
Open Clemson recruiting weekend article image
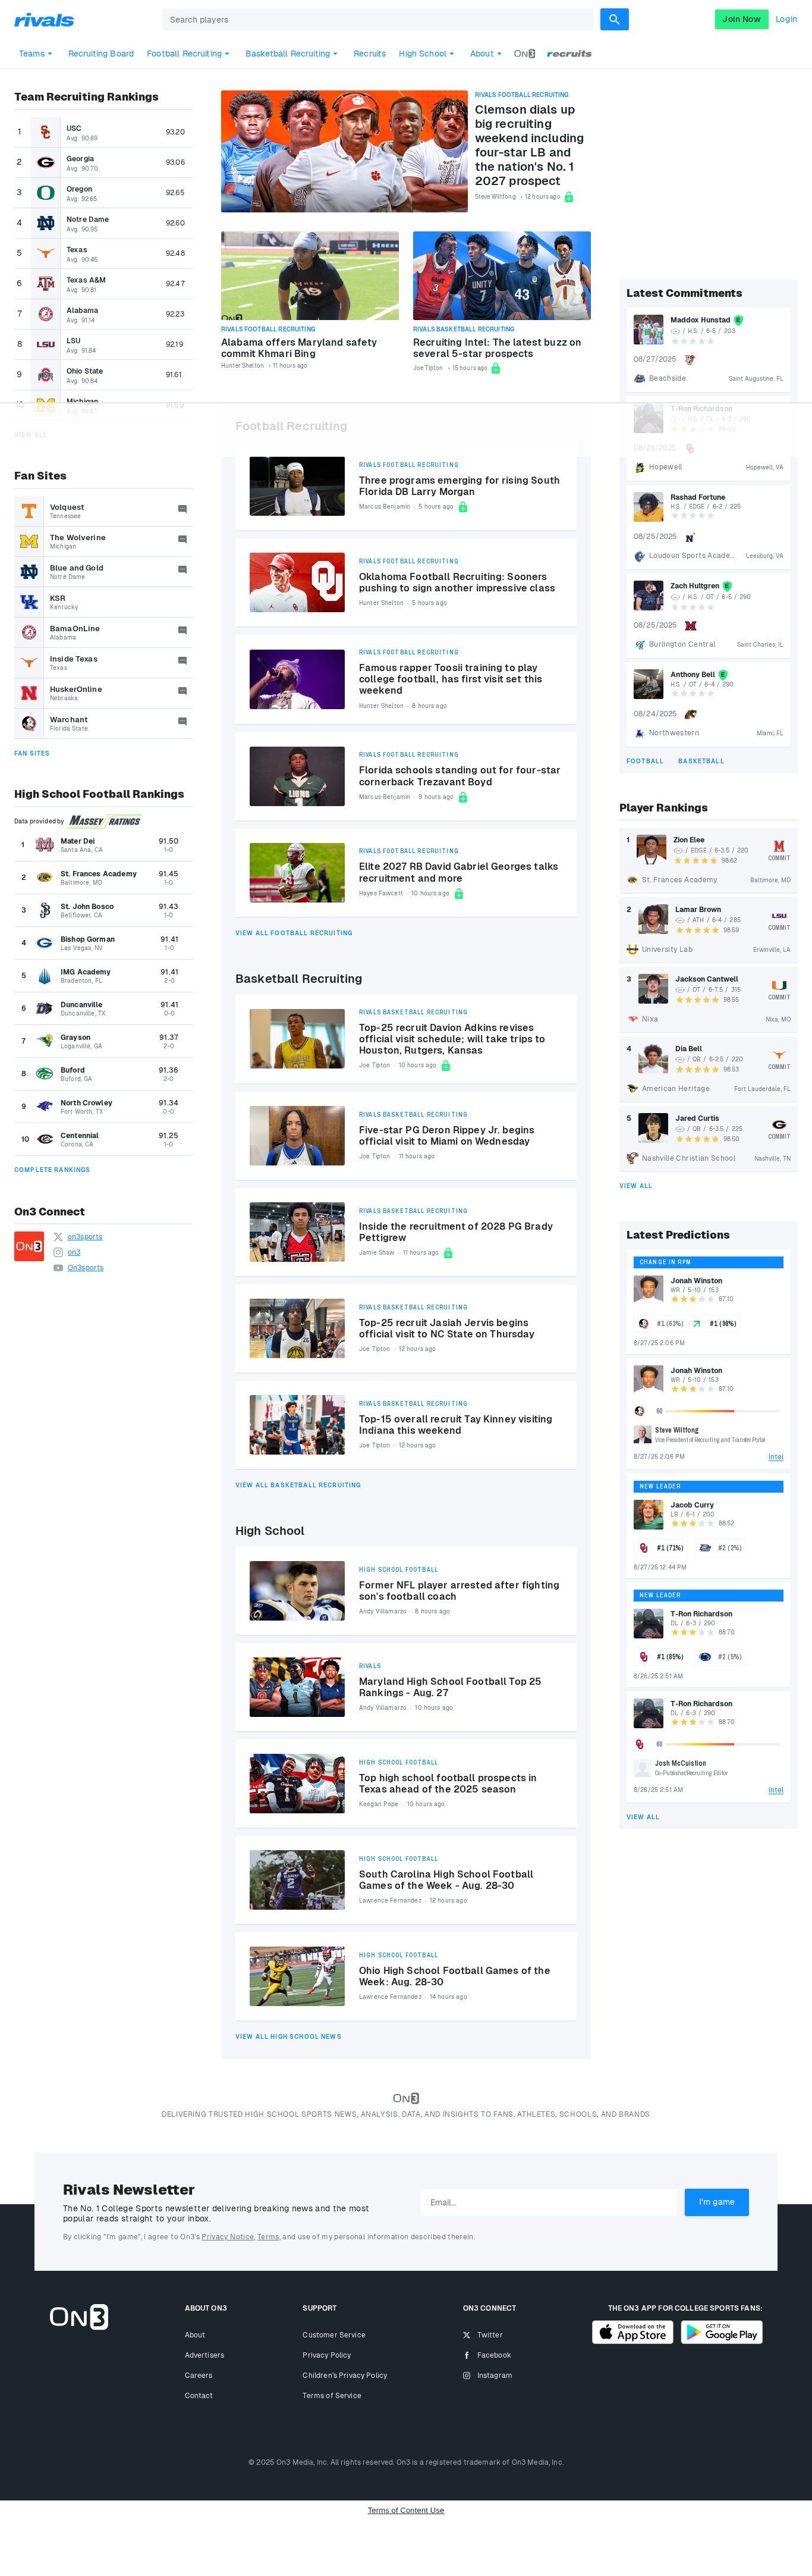point(344,151)
